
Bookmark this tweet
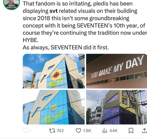(131, 131)
